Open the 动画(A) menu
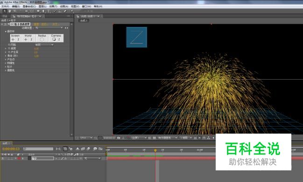Viewport: 303px width, 182px height. pyautogui.click(x=64, y=7)
